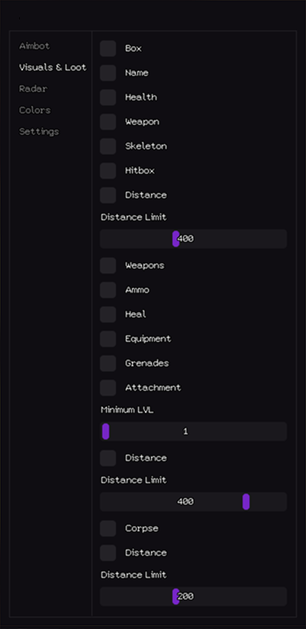Viewport: 306px width, 629px height.
Task: Open the Colors tab
Action: (35, 110)
